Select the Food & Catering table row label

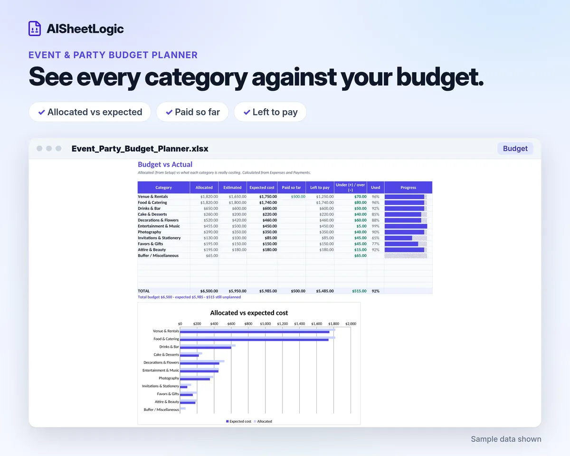pos(152,202)
